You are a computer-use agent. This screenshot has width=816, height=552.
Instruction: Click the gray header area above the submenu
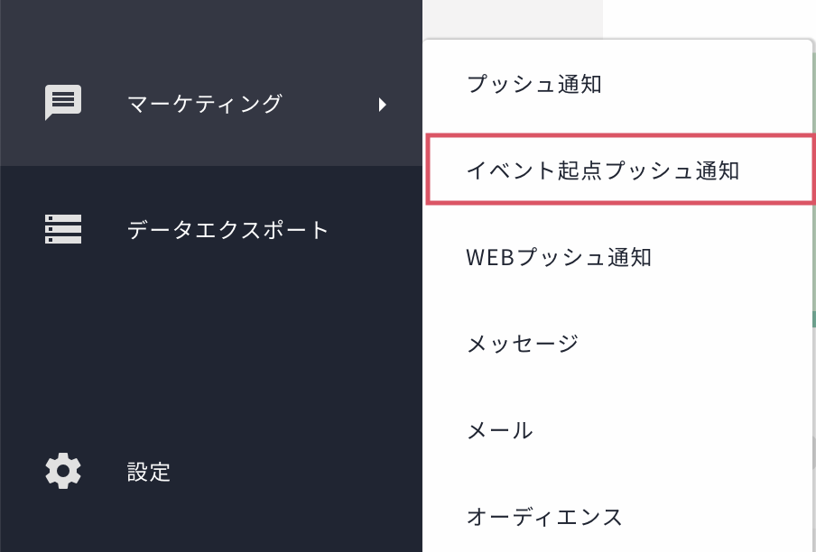(512, 18)
